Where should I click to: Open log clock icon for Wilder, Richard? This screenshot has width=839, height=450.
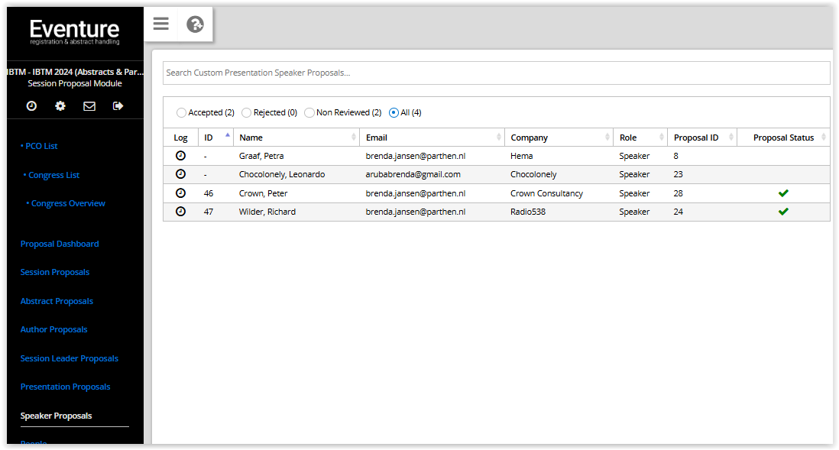181,212
